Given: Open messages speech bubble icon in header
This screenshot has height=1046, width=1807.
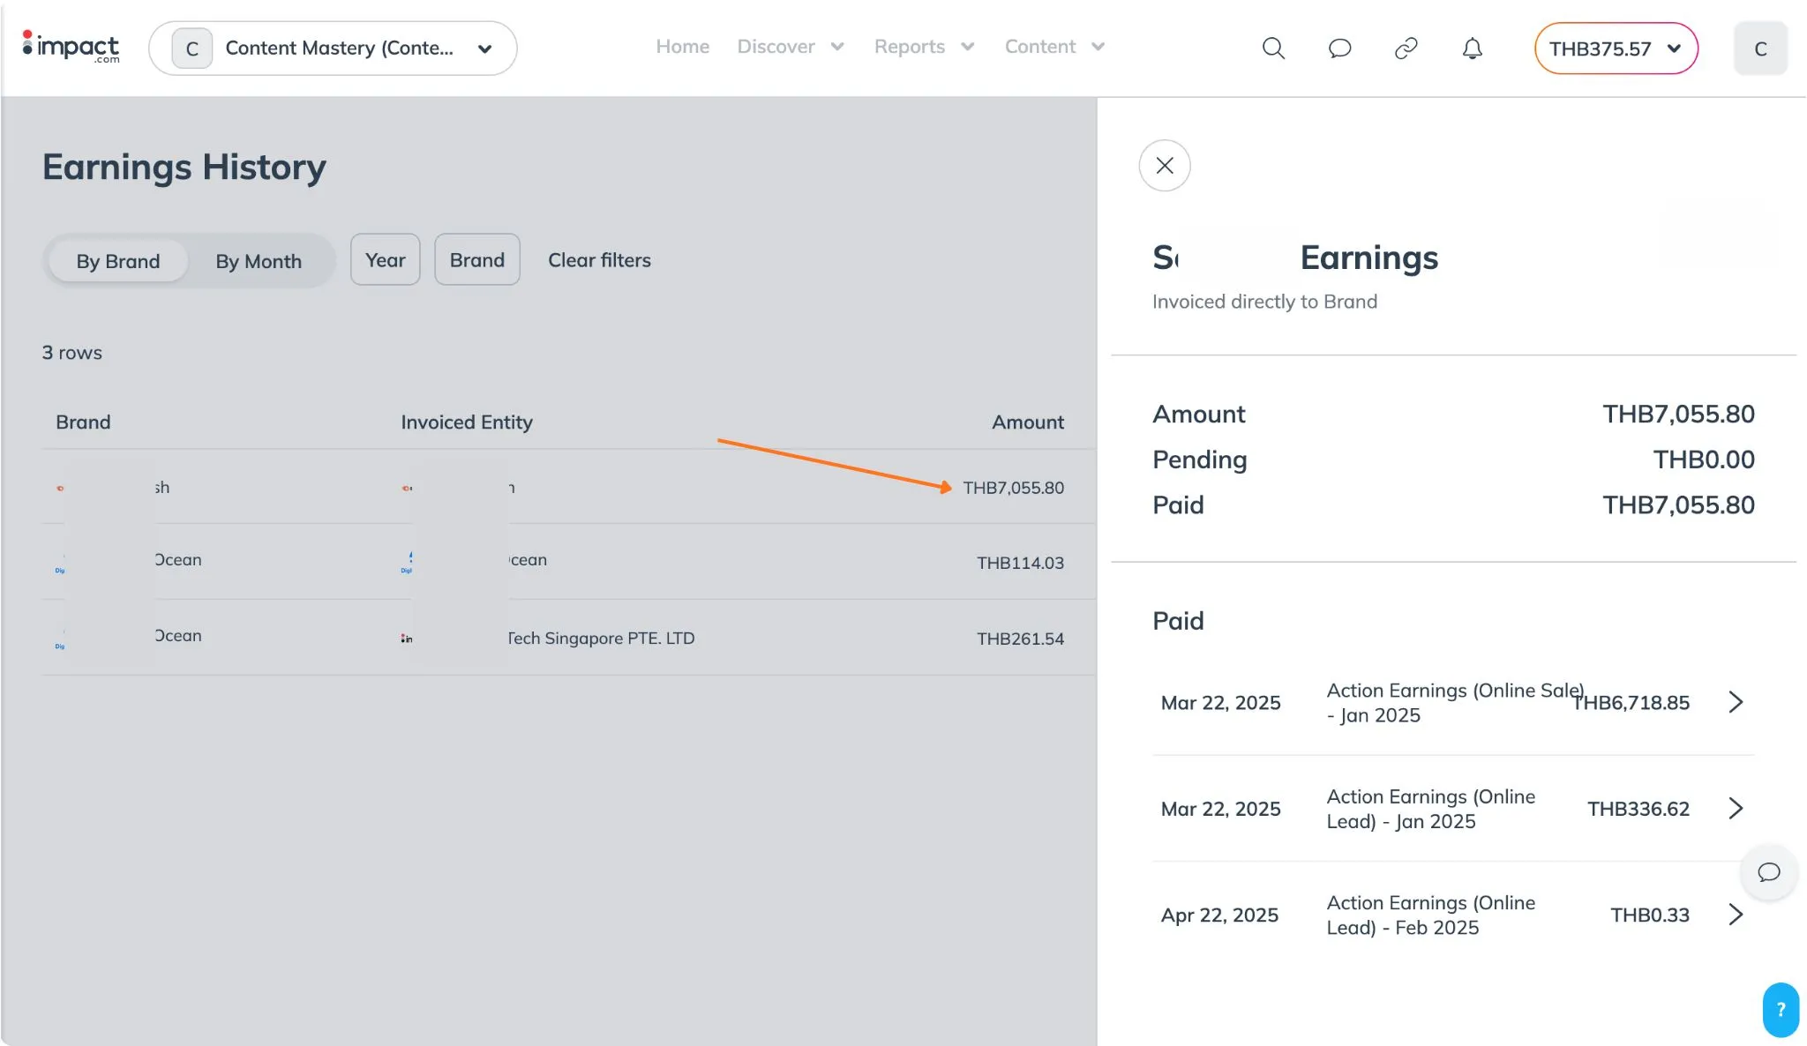Looking at the screenshot, I should [1339, 48].
